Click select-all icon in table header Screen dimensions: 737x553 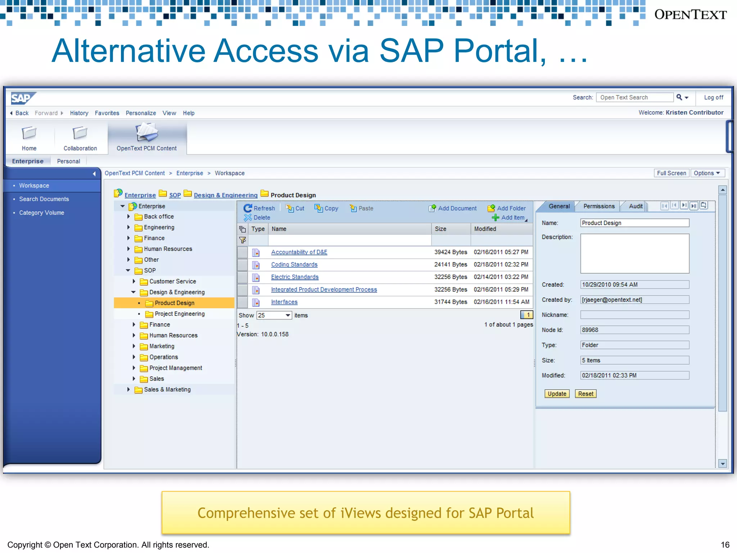pyautogui.click(x=243, y=229)
